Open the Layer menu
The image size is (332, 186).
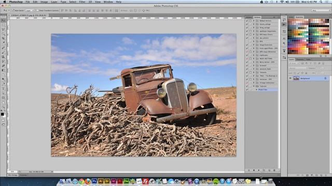coord(54,2)
